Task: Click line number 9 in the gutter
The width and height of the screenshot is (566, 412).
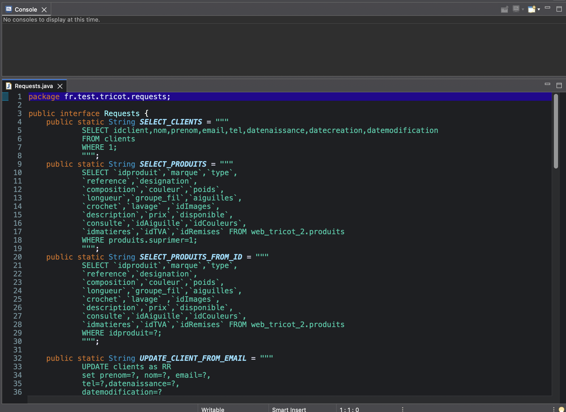Action: [x=20, y=164]
